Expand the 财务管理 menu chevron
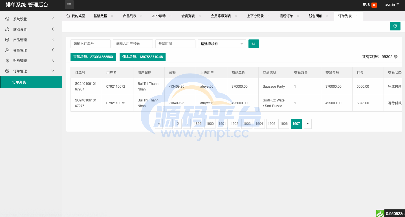The width and height of the screenshot is (405, 217). [53, 61]
